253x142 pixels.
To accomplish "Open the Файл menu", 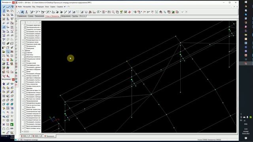I will pos(20,7).
